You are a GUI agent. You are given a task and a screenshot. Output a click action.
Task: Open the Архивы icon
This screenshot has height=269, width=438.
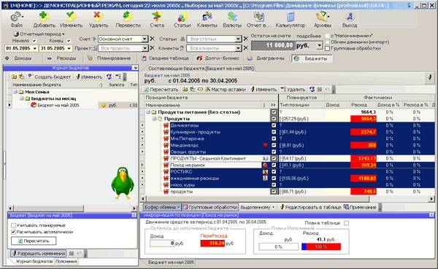coord(323,17)
